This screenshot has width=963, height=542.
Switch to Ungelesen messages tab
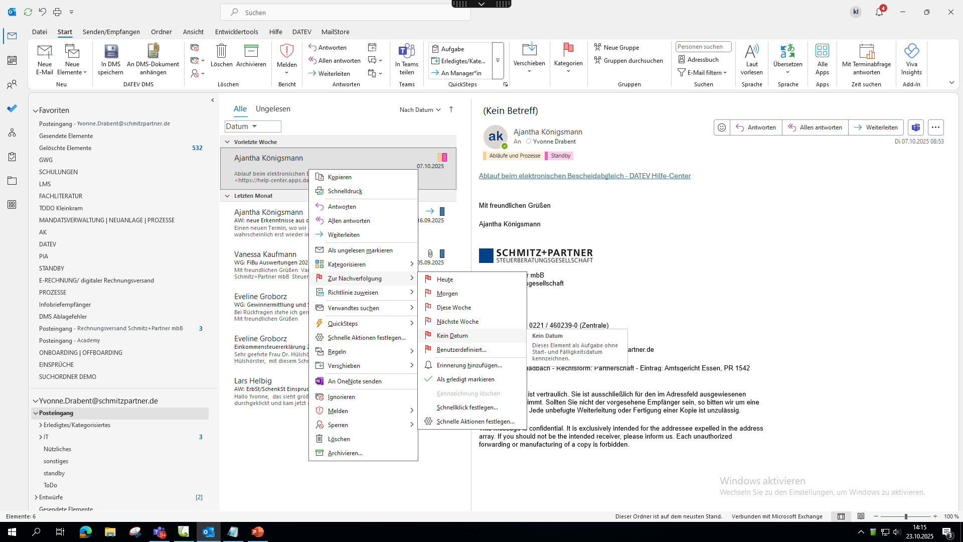click(273, 109)
